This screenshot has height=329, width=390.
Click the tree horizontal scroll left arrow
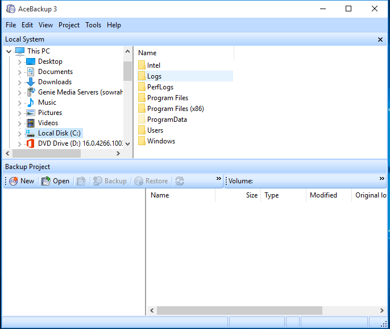tap(7, 154)
